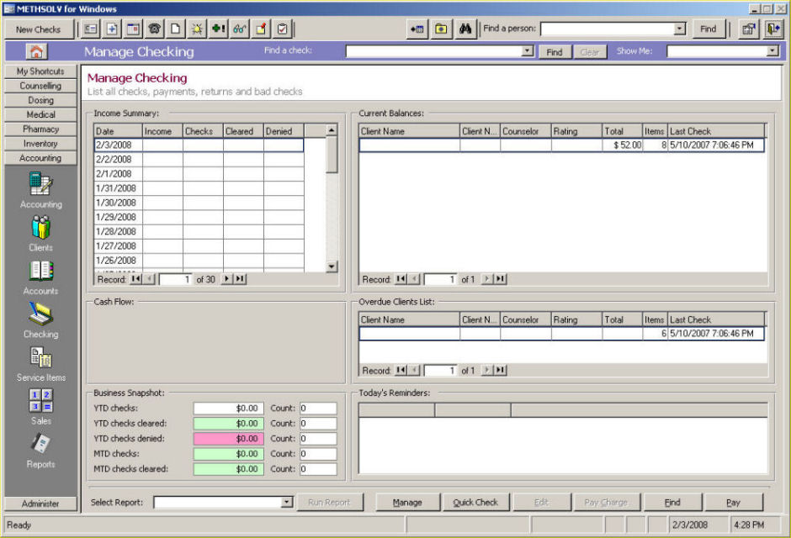Open the Find a check dropdown
The width and height of the screenshot is (791, 538).
[x=528, y=51]
